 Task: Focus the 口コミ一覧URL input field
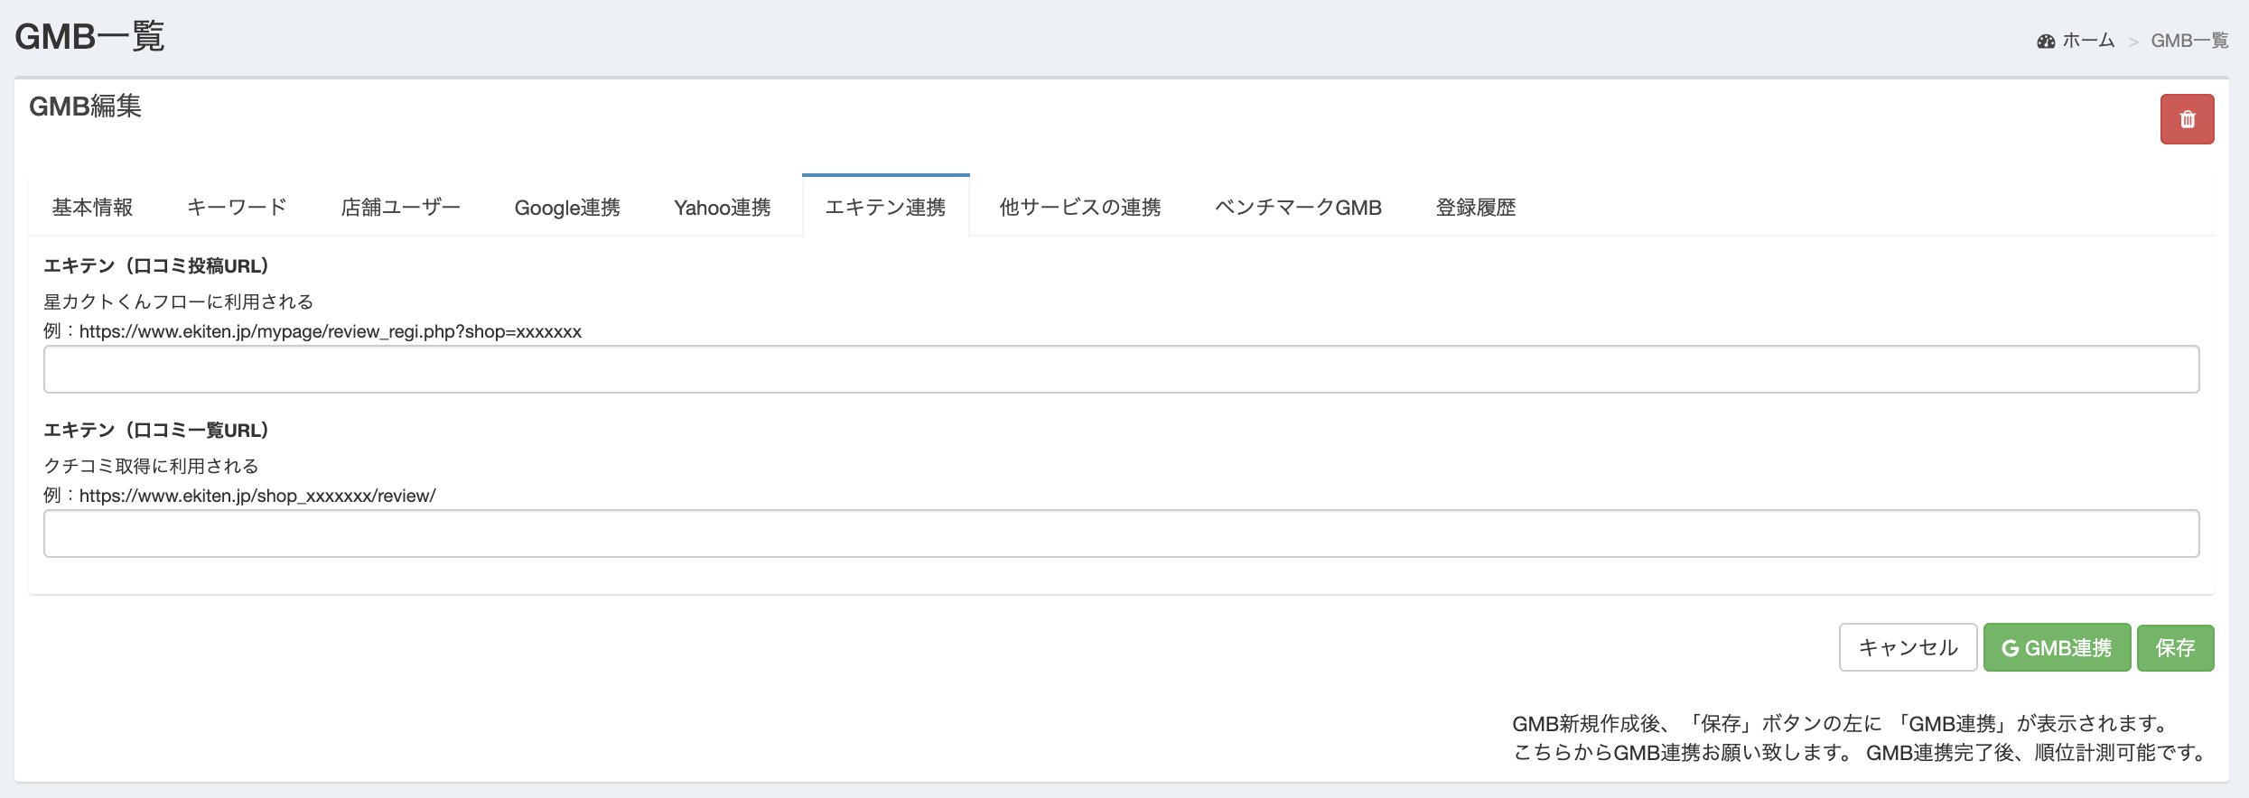click(1121, 534)
